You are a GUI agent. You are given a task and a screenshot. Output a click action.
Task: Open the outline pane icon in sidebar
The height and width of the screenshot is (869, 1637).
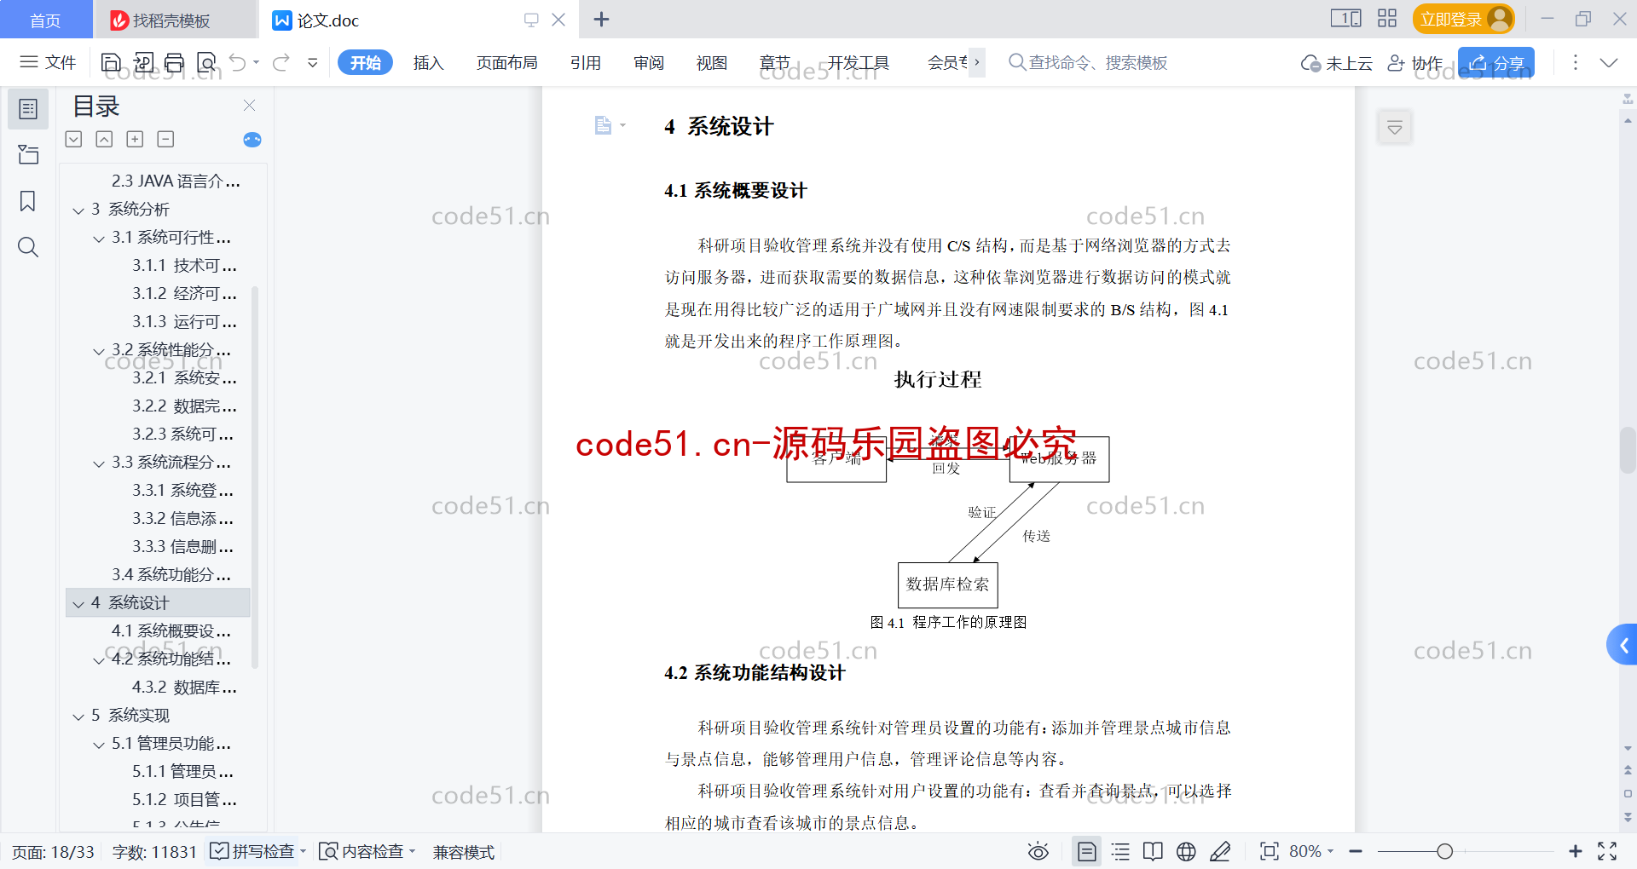[x=28, y=109]
